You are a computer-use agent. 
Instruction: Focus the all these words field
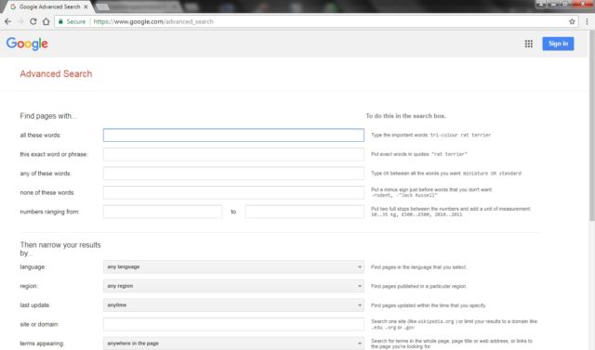233,136
